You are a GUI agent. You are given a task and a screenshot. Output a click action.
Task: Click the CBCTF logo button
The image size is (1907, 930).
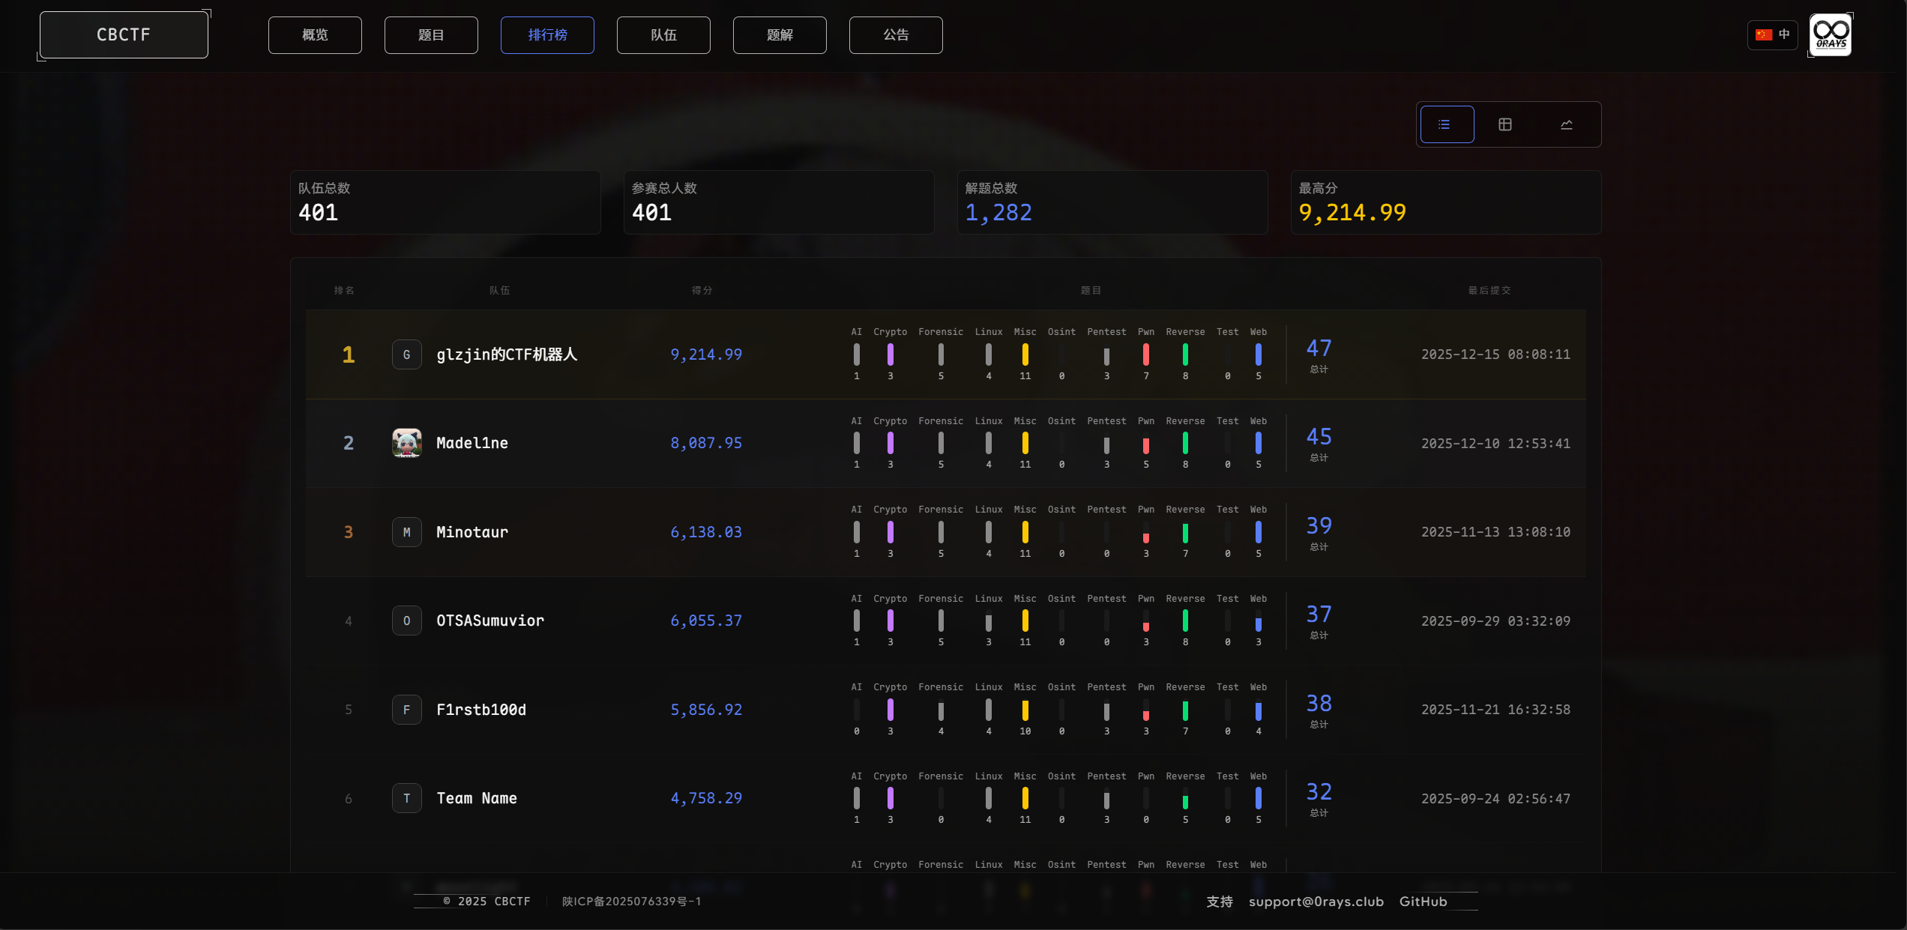(124, 34)
